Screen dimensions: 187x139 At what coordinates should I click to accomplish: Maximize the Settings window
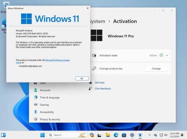(163, 10)
